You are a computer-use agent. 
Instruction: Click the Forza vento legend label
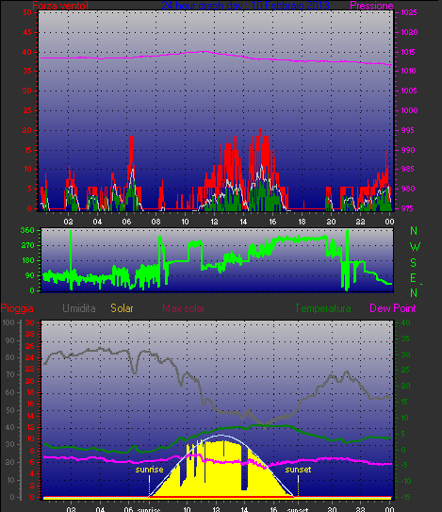[60, 6]
